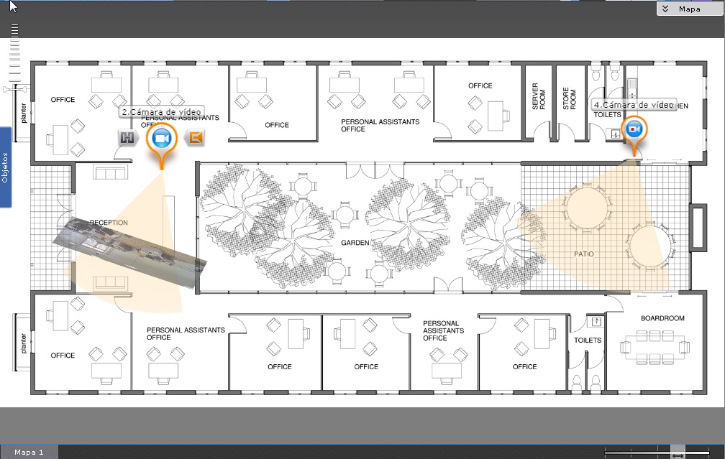Click the double chevron next to Mapa
The image size is (725, 459).
click(666, 9)
